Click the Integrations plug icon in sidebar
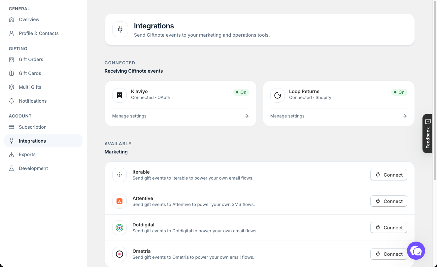This screenshot has width=437, height=267. coord(12,141)
